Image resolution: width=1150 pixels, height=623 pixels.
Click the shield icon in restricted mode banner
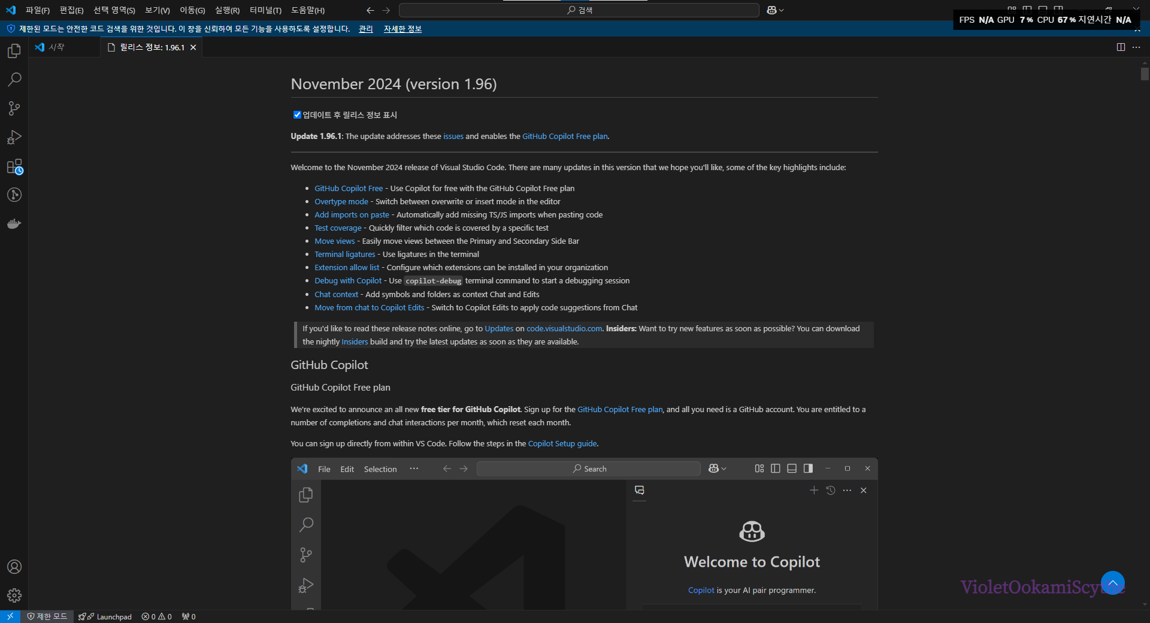click(11, 29)
